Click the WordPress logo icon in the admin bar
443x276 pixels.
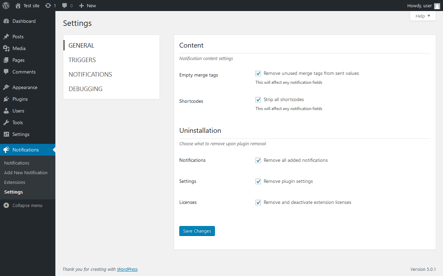[6, 6]
